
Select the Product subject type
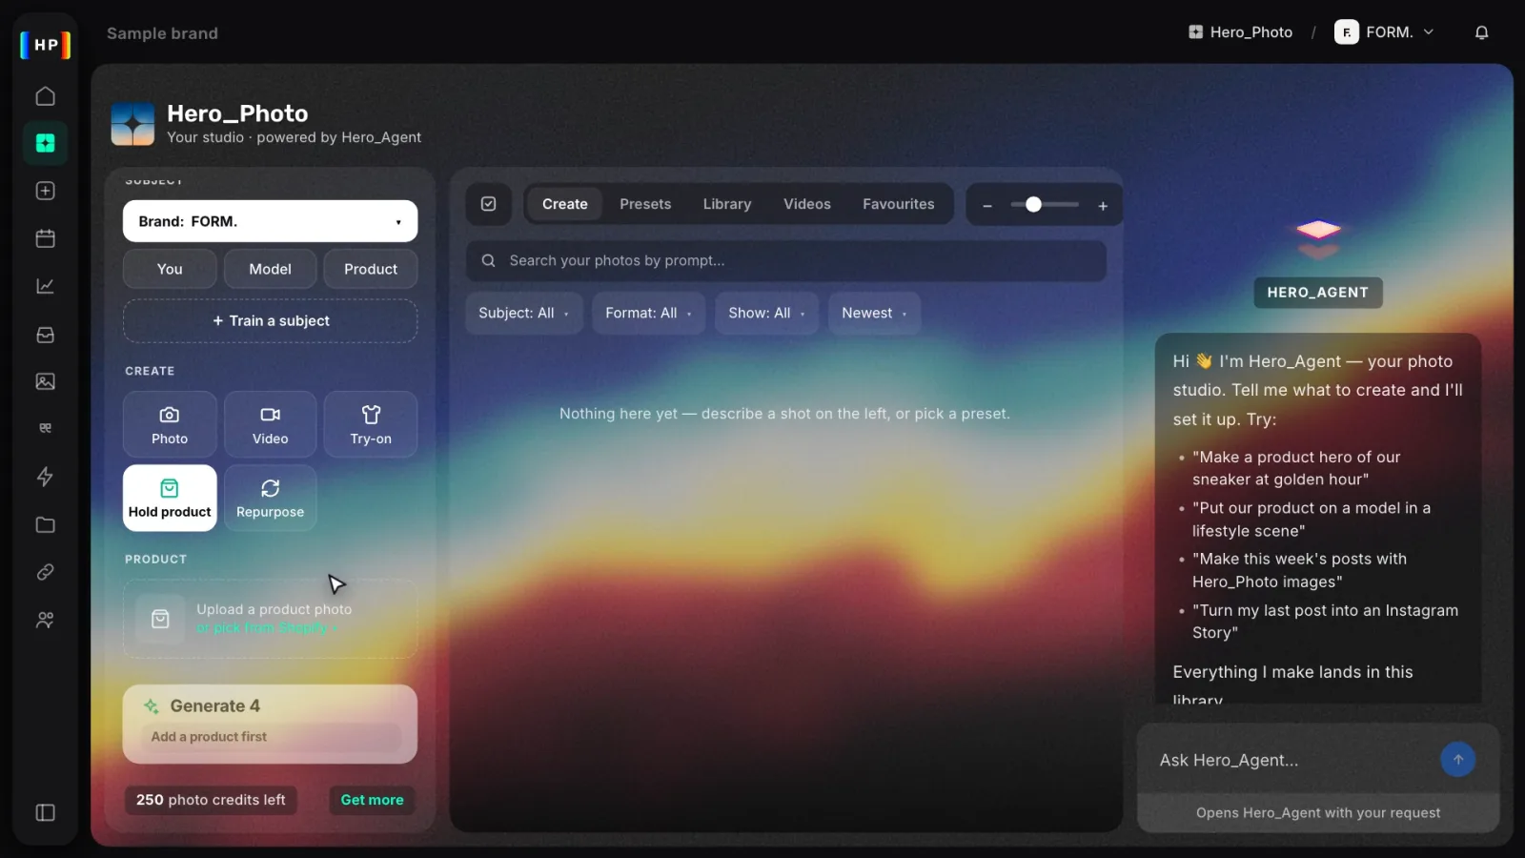point(371,269)
